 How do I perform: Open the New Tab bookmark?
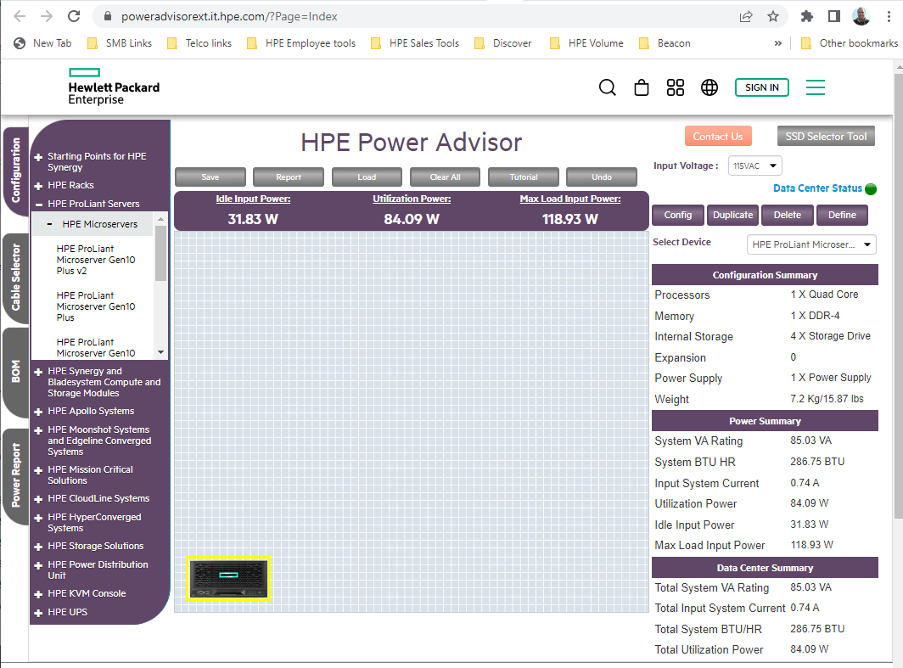coord(42,43)
